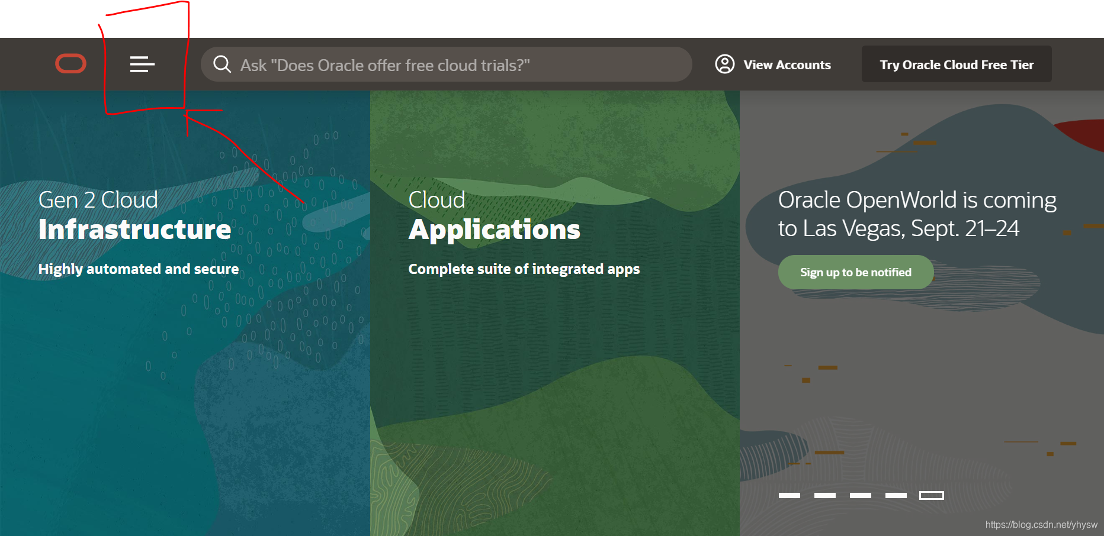
Task: Click Complete suite of integrated apps text
Action: coord(524,269)
